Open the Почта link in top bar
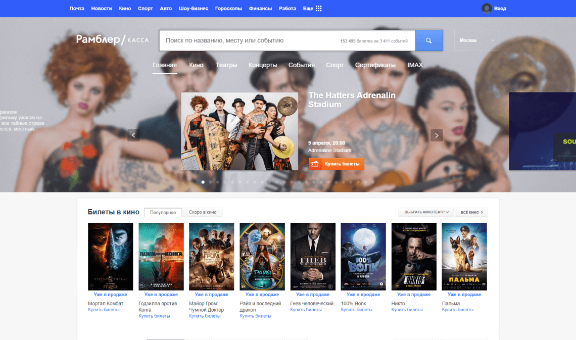This screenshot has width=576, height=340. [77, 9]
